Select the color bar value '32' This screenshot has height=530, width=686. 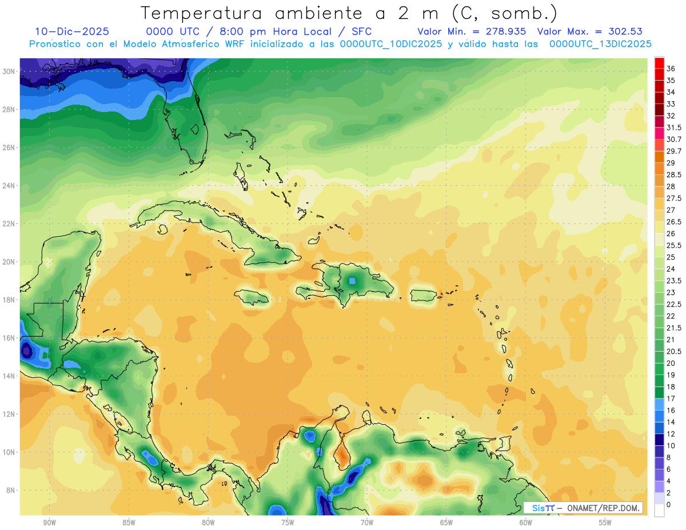click(671, 115)
